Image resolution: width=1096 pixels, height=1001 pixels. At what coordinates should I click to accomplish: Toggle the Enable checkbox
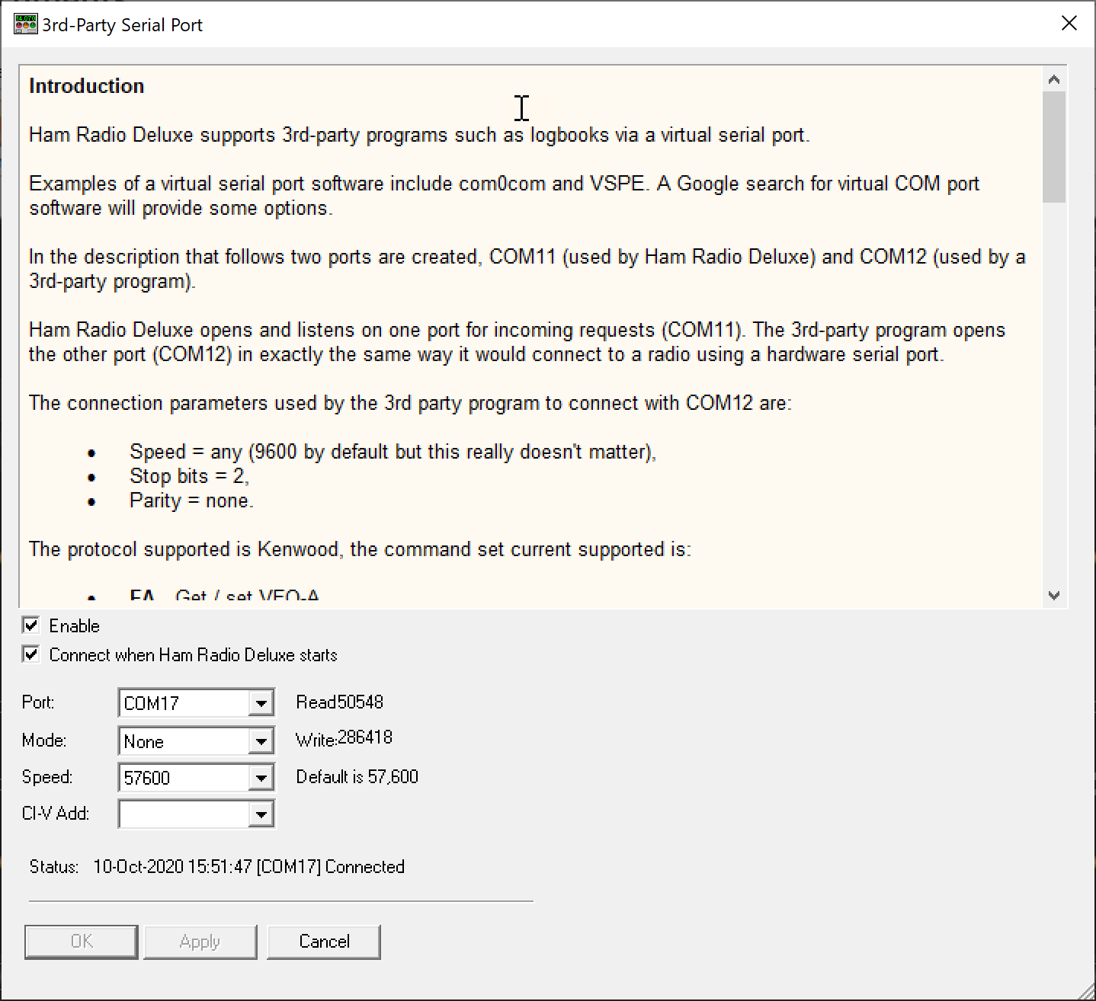[x=31, y=625]
